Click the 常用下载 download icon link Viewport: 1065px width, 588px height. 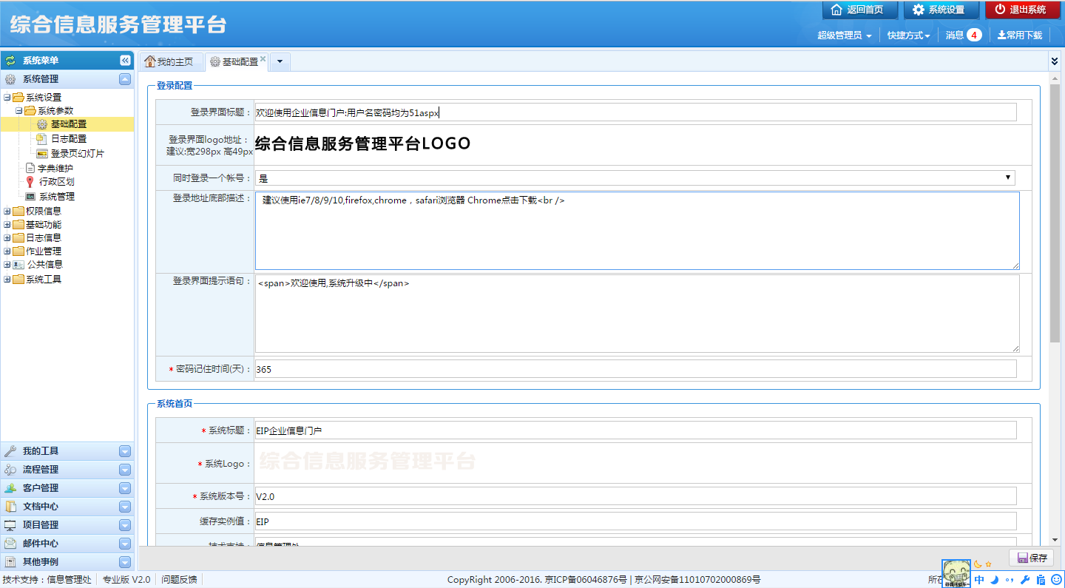click(1020, 35)
